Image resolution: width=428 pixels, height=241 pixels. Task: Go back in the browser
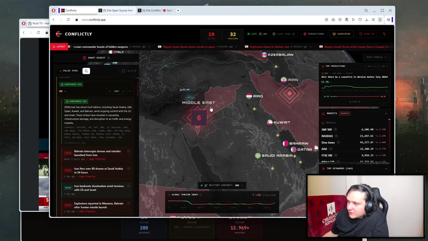click(53, 20)
